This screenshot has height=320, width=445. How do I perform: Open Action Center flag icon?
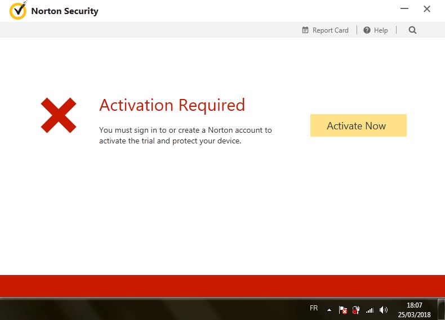(x=343, y=310)
